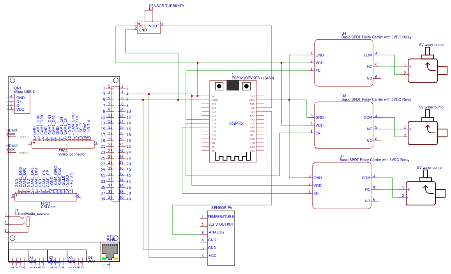Click the VOUT pin label on turbidity sensor
Screen dimensions: 451x274
(154, 26)
